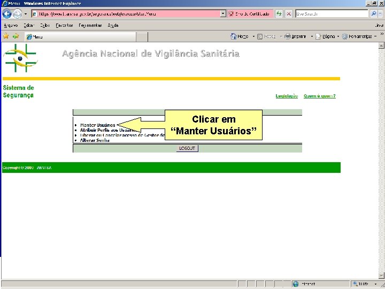This screenshot has height=289, width=385.
Task: Open the search provider dropdown arrow
Action: coord(380,14)
